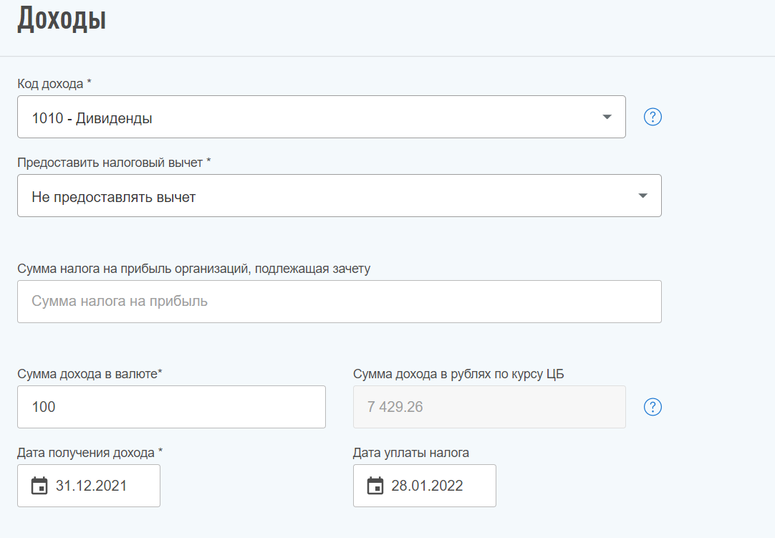Expand the Предоставить налоговый вычет dropdown arrow
Screen dimensions: 775x538
642,196
